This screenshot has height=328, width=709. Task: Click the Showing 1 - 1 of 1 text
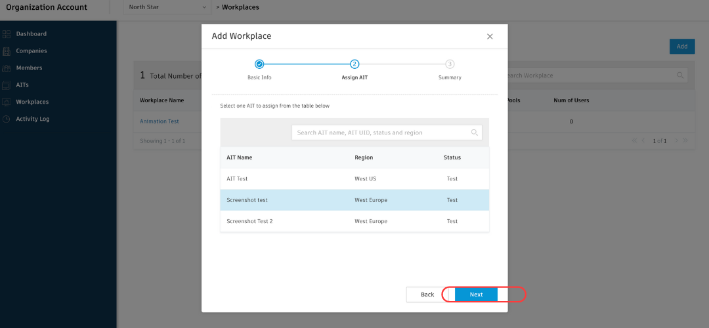point(162,141)
